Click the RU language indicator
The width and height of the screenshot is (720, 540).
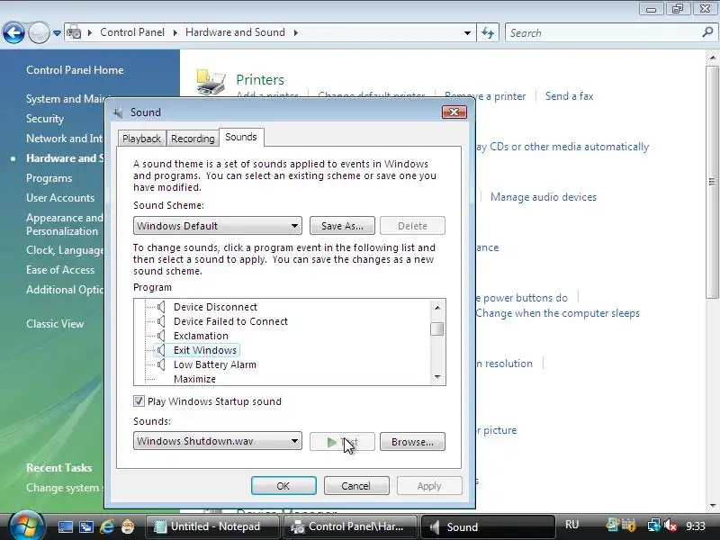tap(571, 525)
